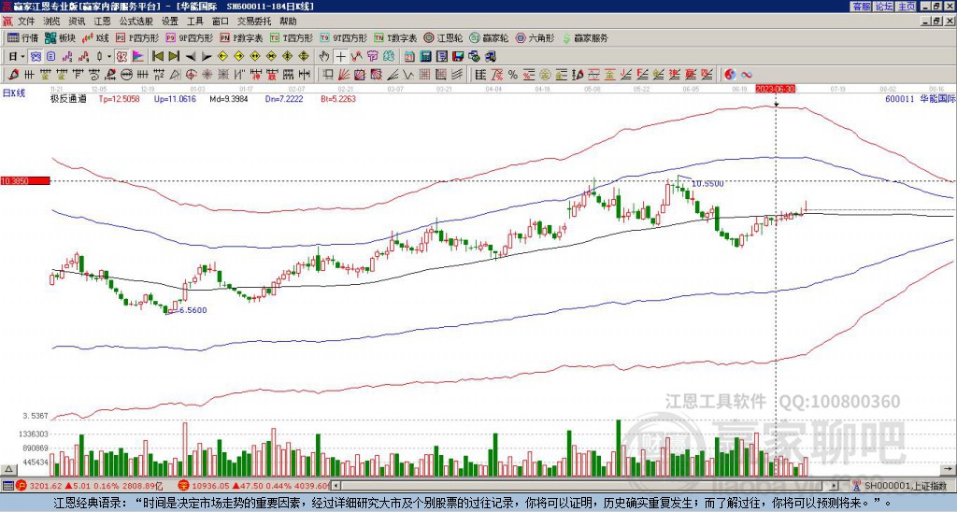The width and height of the screenshot is (957, 512).
Task: Click the save disk icon
Action: 458,57
